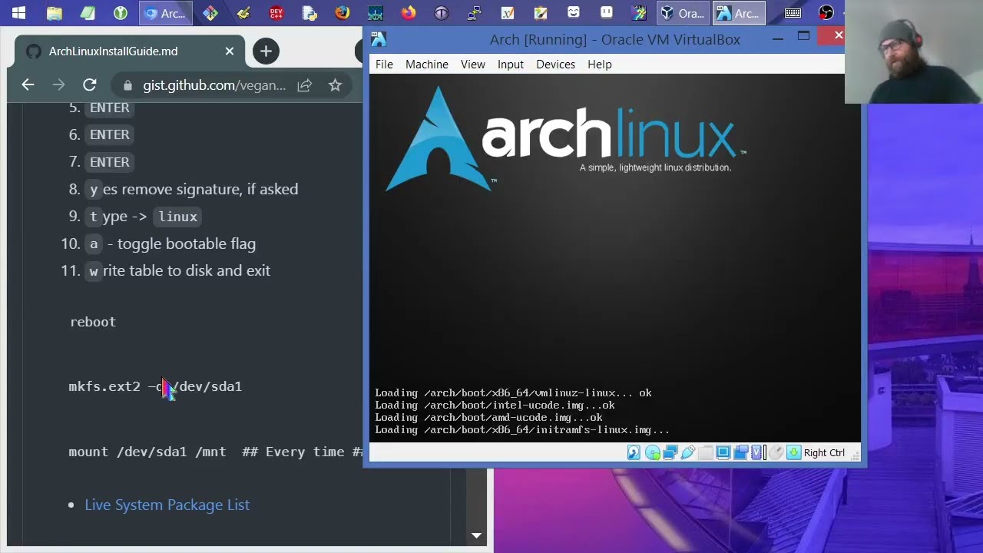
Task: Click the mouse integration status icon
Action: [x=776, y=452]
